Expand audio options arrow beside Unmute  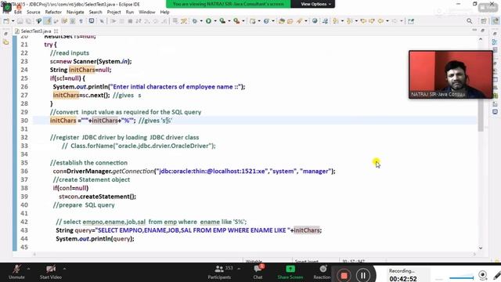click(x=28, y=269)
